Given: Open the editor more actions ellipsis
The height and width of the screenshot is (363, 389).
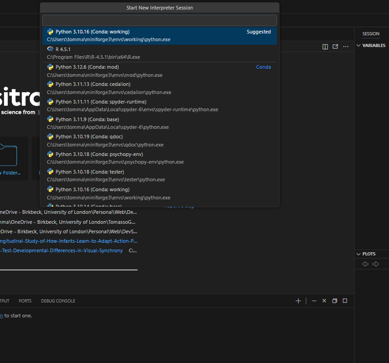Looking at the screenshot, I should (346, 47).
